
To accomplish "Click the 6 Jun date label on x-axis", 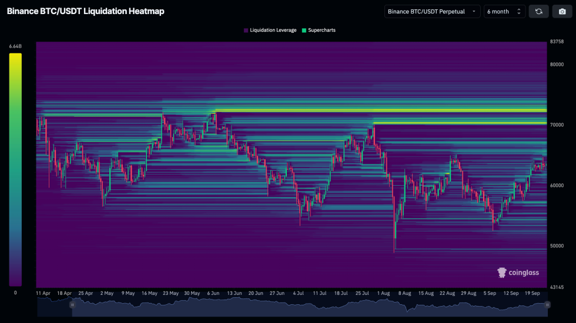I will pyautogui.click(x=213, y=293).
